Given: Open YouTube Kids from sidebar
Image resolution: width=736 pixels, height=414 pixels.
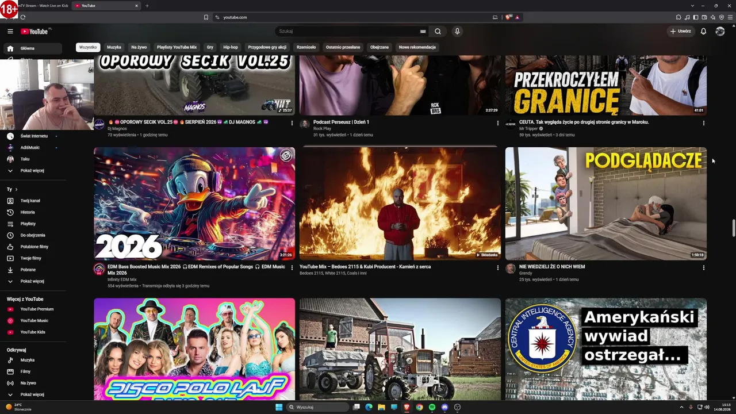Looking at the screenshot, I should (33, 332).
